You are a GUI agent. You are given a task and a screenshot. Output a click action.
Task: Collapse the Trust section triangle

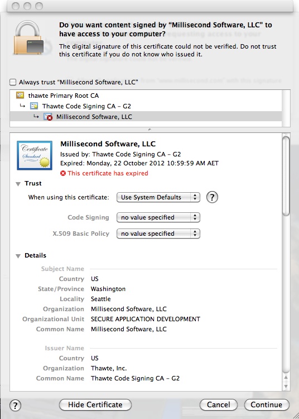(x=18, y=184)
